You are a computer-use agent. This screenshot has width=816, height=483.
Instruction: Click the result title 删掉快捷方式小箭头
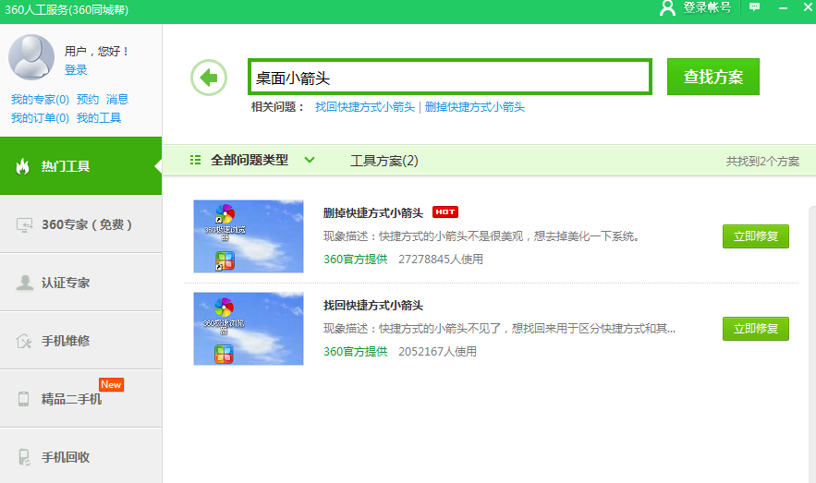coord(373,212)
